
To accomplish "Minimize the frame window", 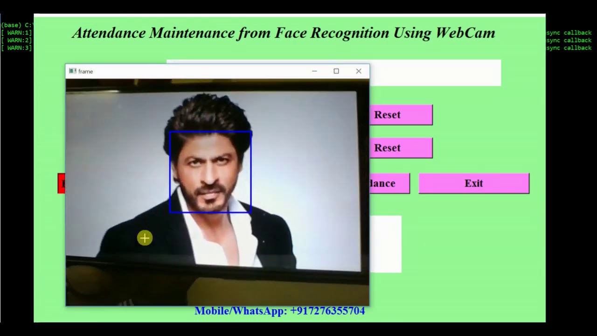I will click(314, 71).
